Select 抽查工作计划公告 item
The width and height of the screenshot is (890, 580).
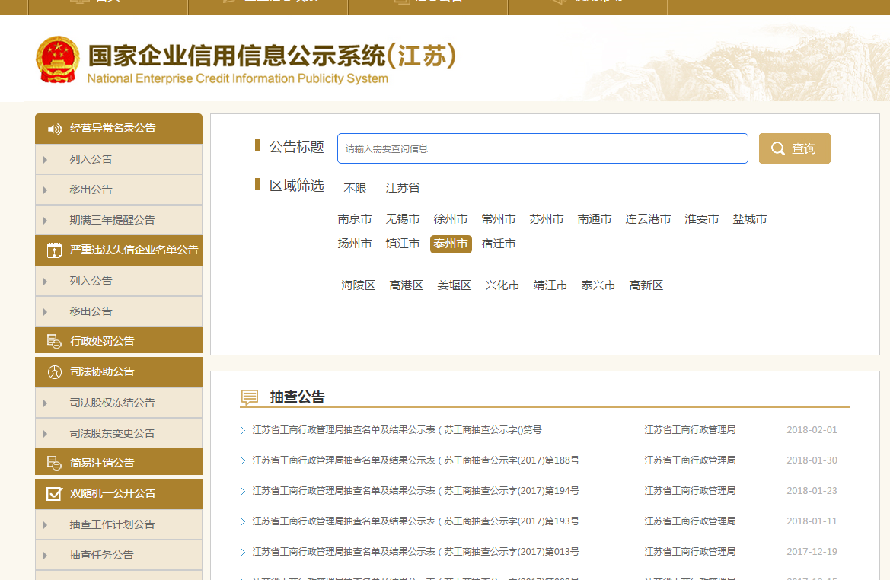point(119,525)
